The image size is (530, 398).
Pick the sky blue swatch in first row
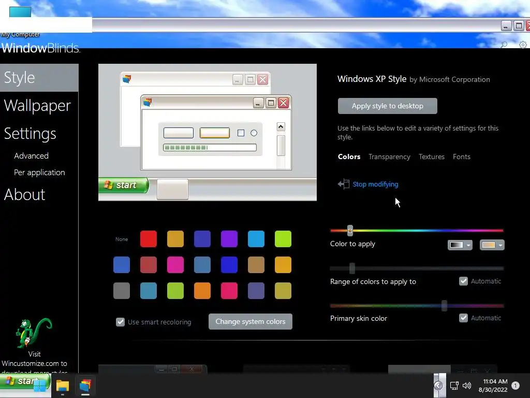256,239
